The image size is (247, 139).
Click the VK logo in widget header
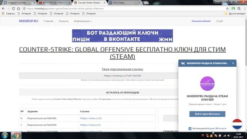pyautogui.click(x=183, y=63)
